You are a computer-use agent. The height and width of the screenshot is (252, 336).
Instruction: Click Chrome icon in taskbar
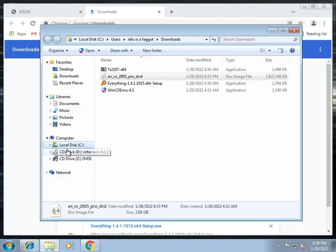pos(90,245)
